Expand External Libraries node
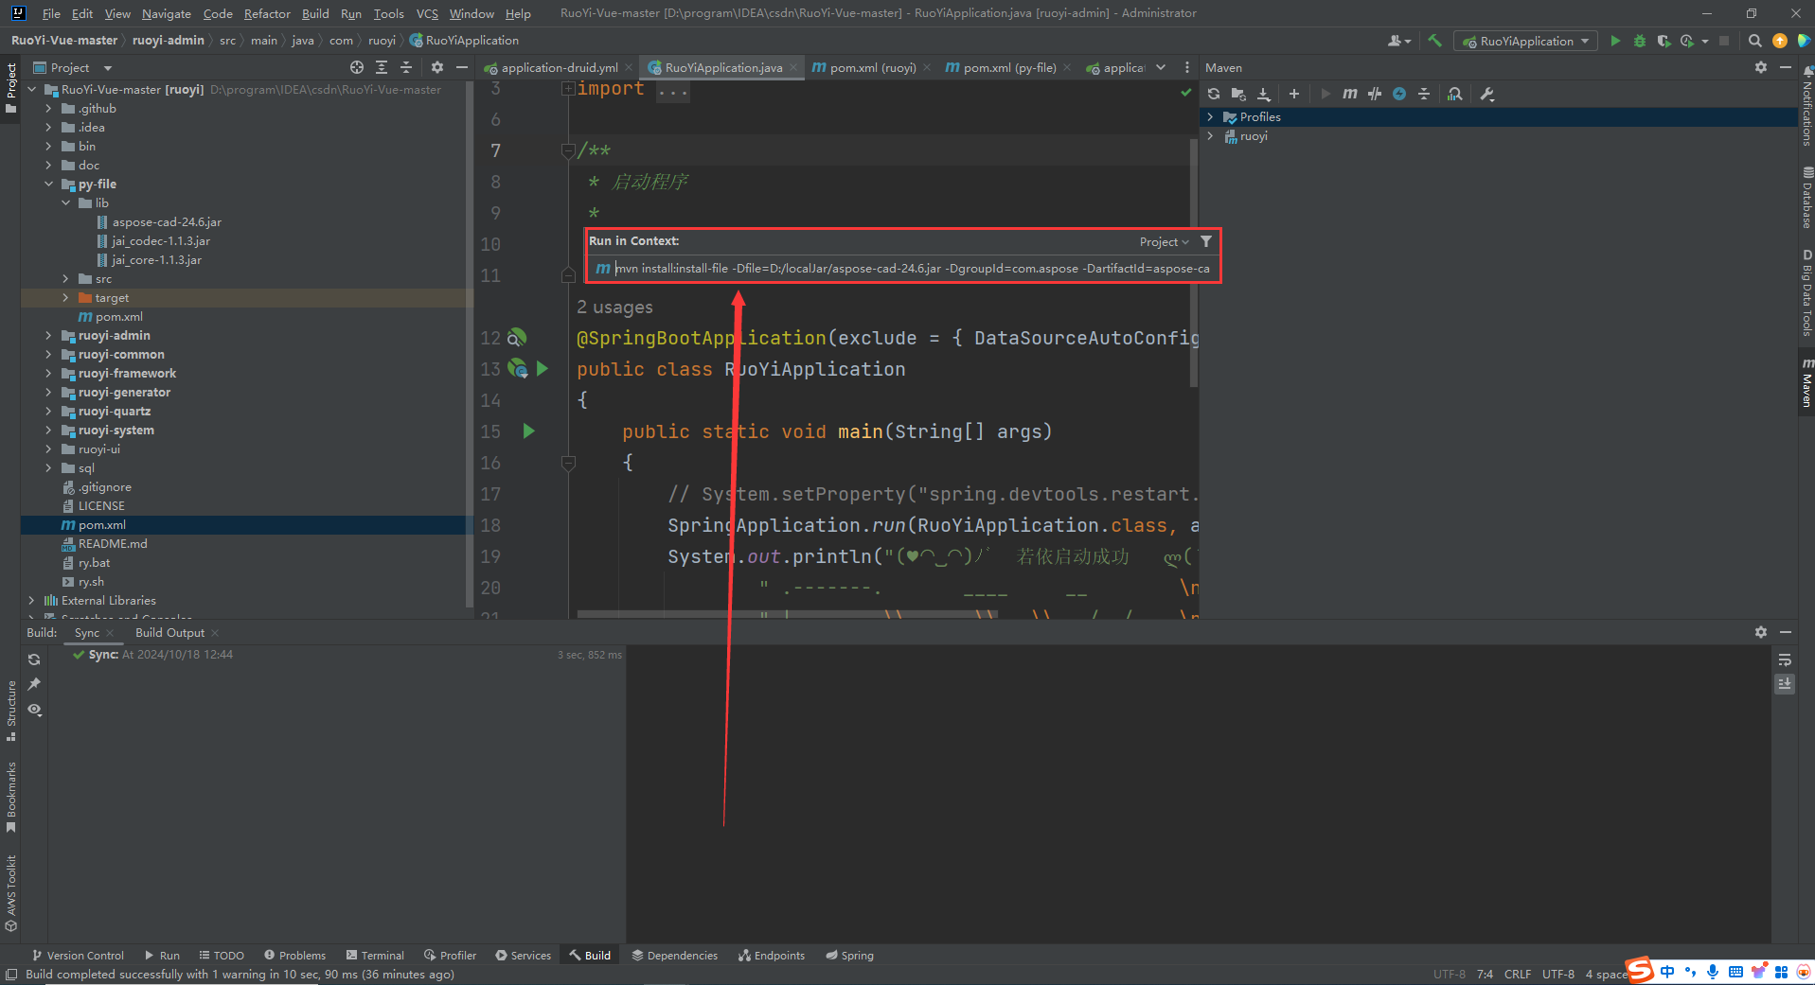This screenshot has width=1815, height=985. 31,600
